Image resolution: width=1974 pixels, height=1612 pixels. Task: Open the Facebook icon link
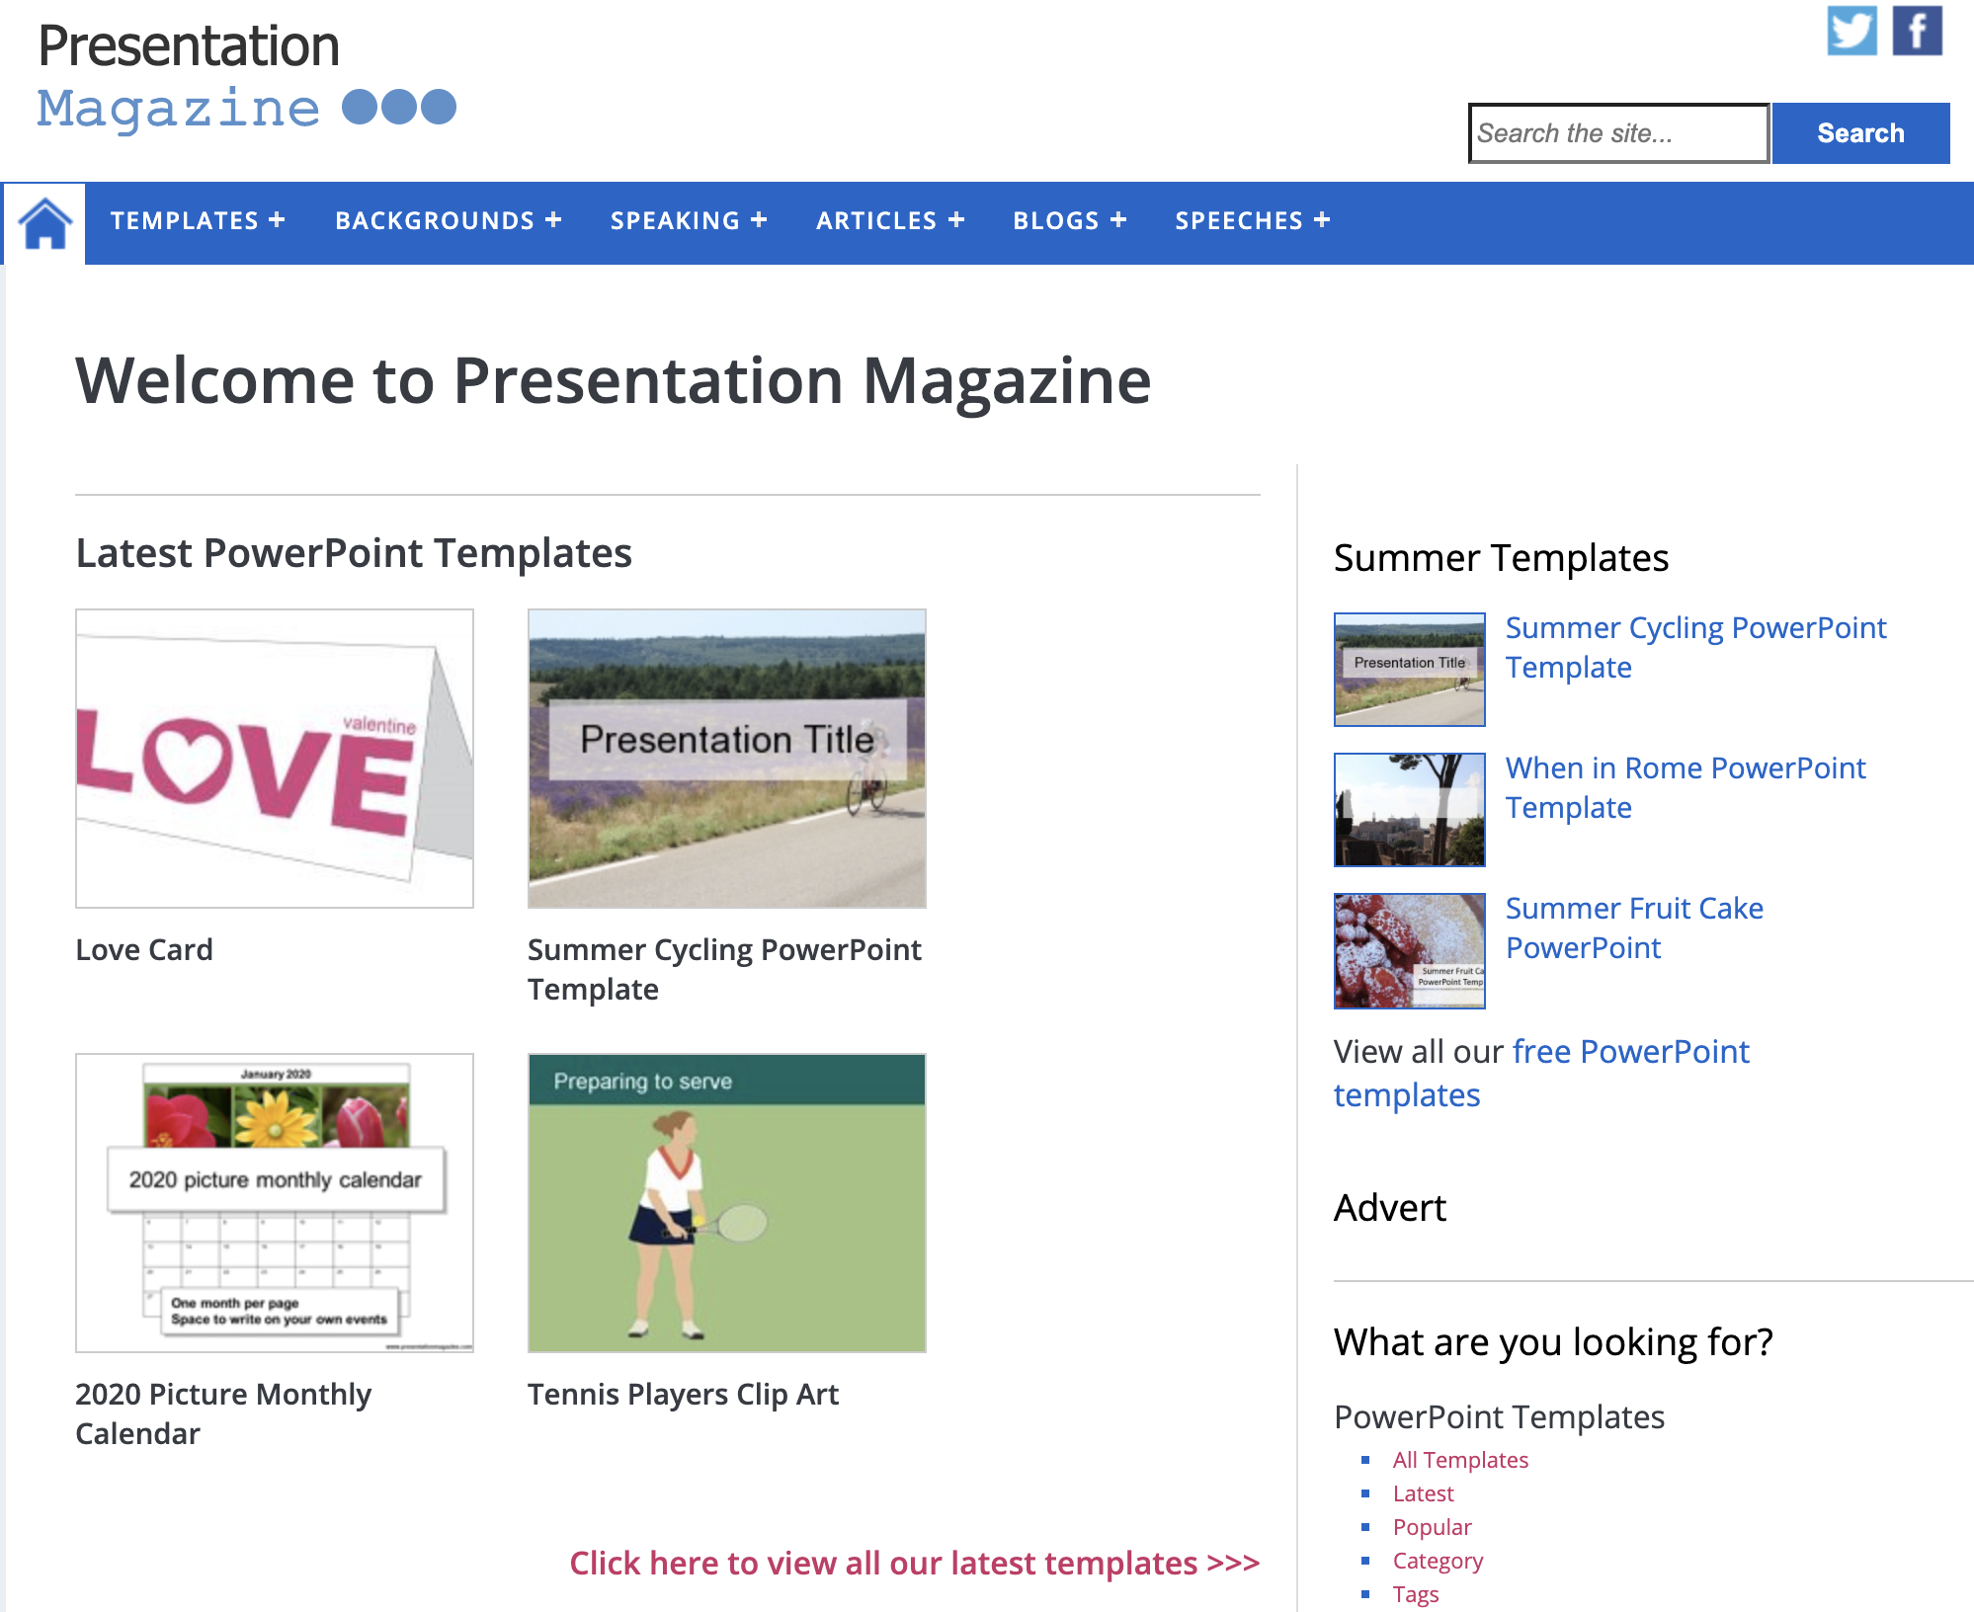click(1917, 31)
